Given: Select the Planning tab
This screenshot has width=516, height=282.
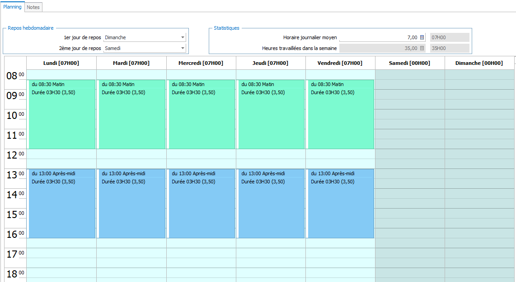Looking at the screenshot, I should coord(13,7).
